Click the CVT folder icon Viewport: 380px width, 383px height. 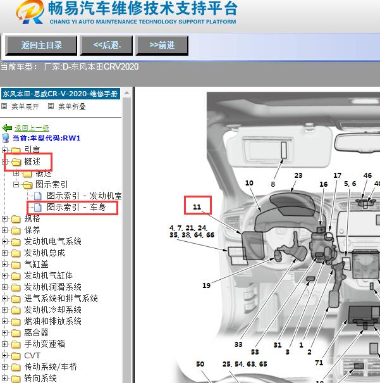(16, 356)
